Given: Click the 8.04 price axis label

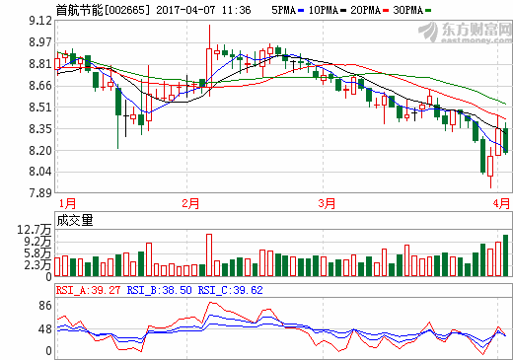Looking at the screenshot, I should 40,172.
